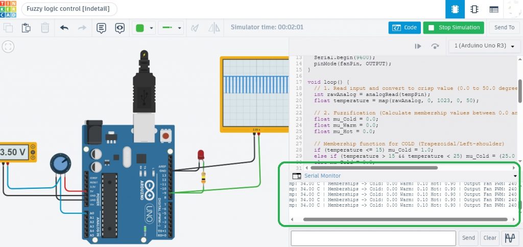The width and height of the screenshot is (523, 247).
Task: Click the potentiometer knob
Action: 60,164
